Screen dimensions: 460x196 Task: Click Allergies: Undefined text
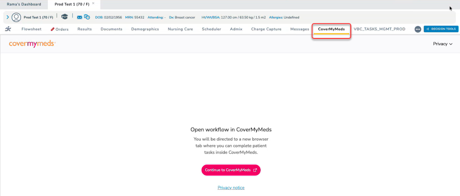coord(284,17)
